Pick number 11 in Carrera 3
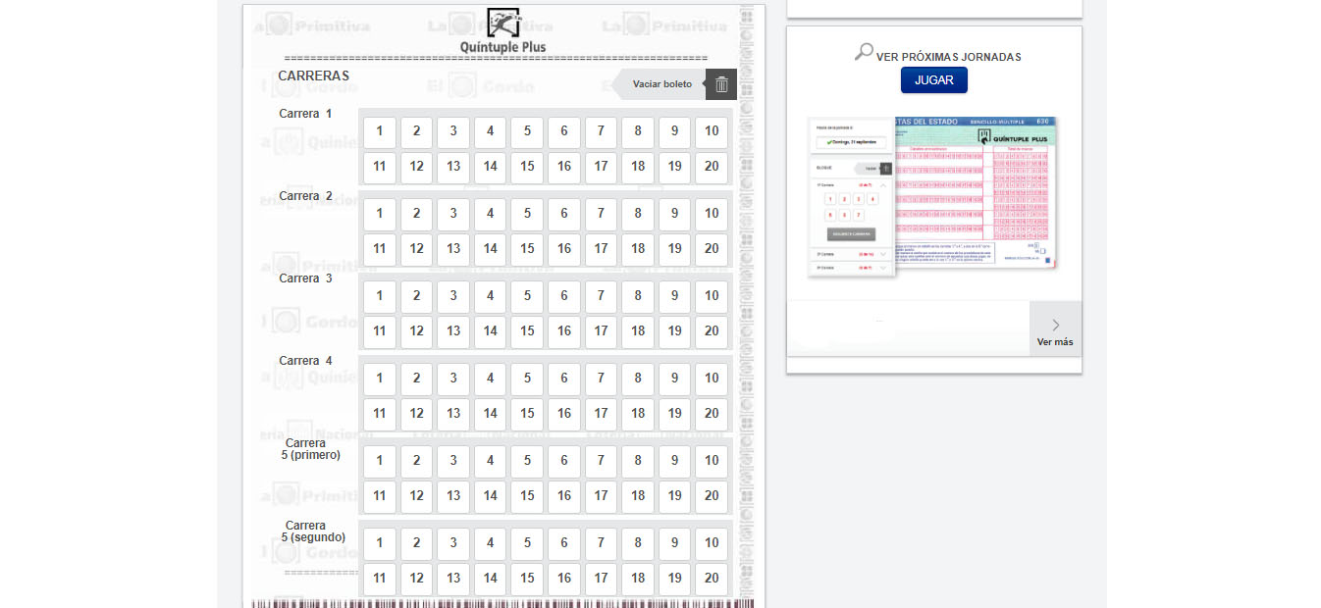Viewport: 1321px width, 608px height. pyautogui.click(x=380, y=332)
